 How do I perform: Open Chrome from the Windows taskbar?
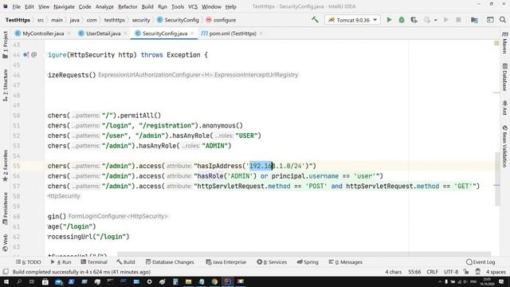pos(214,281)
